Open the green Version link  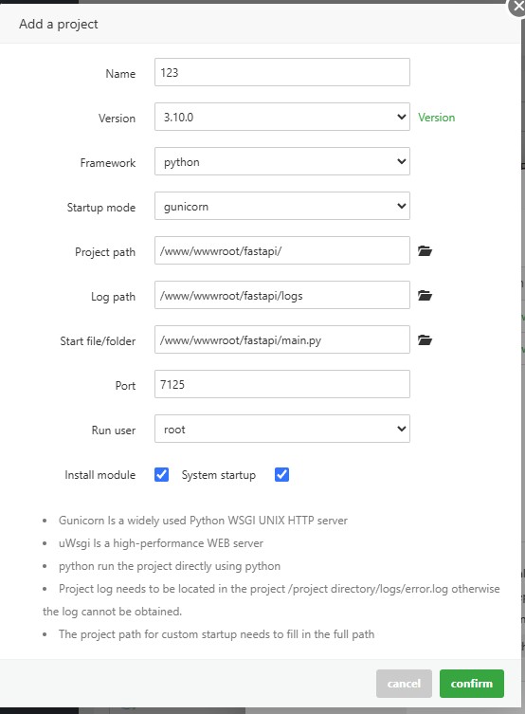[436, 118]
